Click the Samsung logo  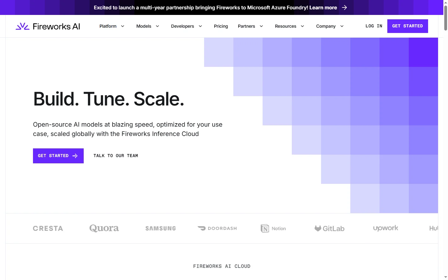161,228
